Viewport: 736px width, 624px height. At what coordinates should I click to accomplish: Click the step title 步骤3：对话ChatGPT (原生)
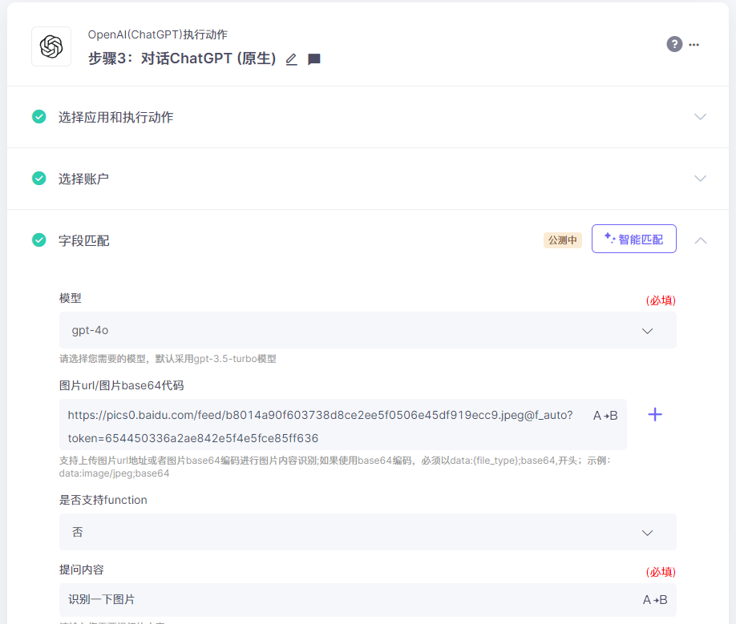click(182, 58)
